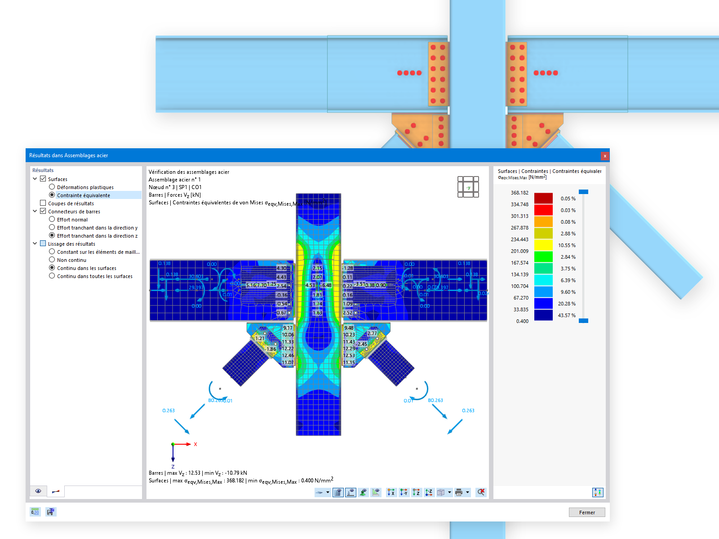Click the top handle of the legend slider
Screen dimensions: 719x539
pyautogui.click(x=583, y=192)
